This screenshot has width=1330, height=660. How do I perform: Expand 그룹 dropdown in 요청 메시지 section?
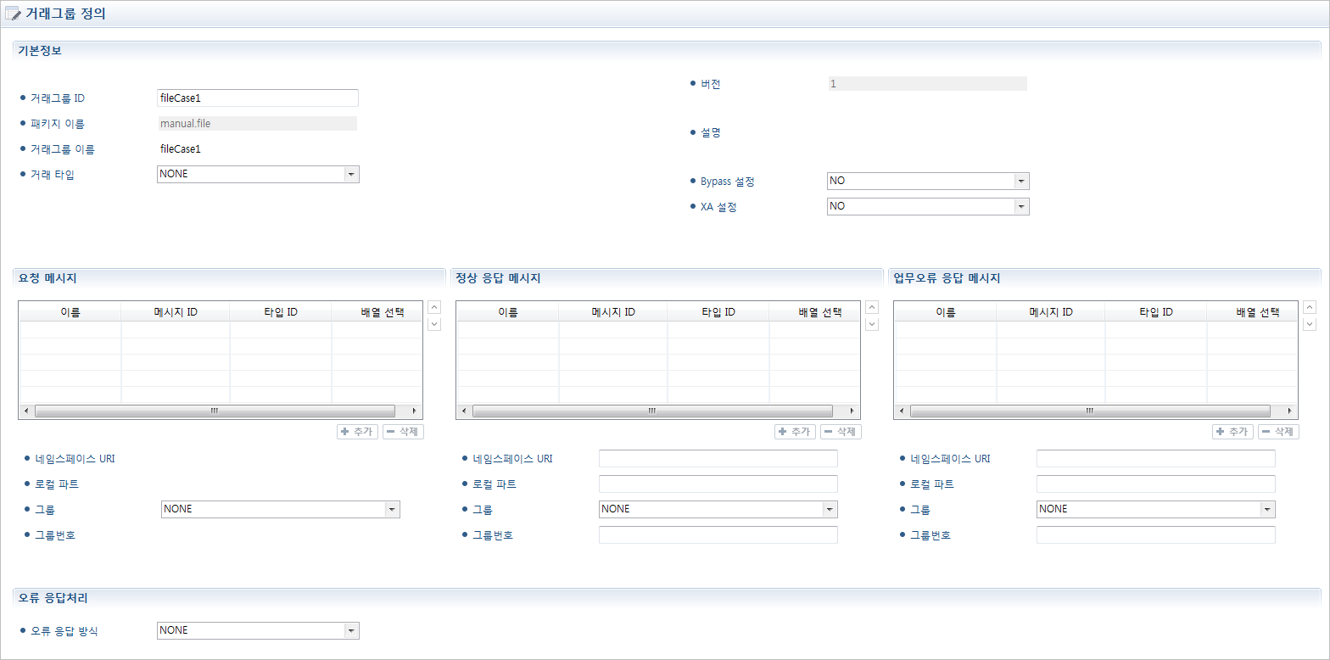click(x=391, y=509)
